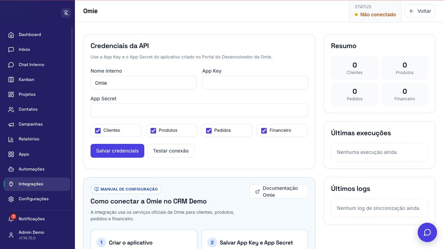
Task: Disable the Financeiro checkbox
Action: click(264, 130)
